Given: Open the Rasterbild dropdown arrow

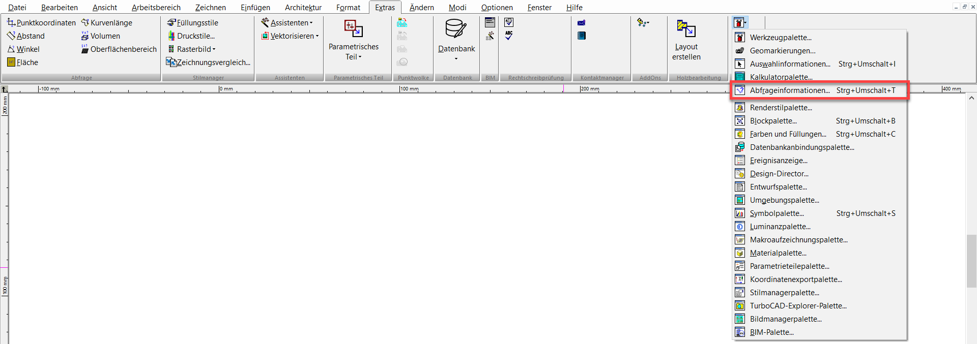Looking at the screenshot, I should (x=214, y=49).
